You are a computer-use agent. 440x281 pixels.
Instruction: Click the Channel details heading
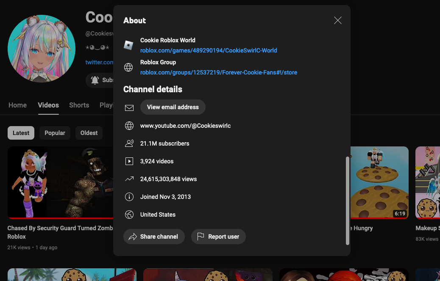153,89
